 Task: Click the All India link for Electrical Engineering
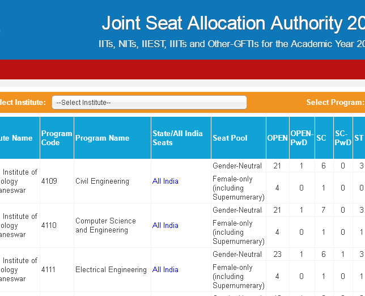[165, 270]
